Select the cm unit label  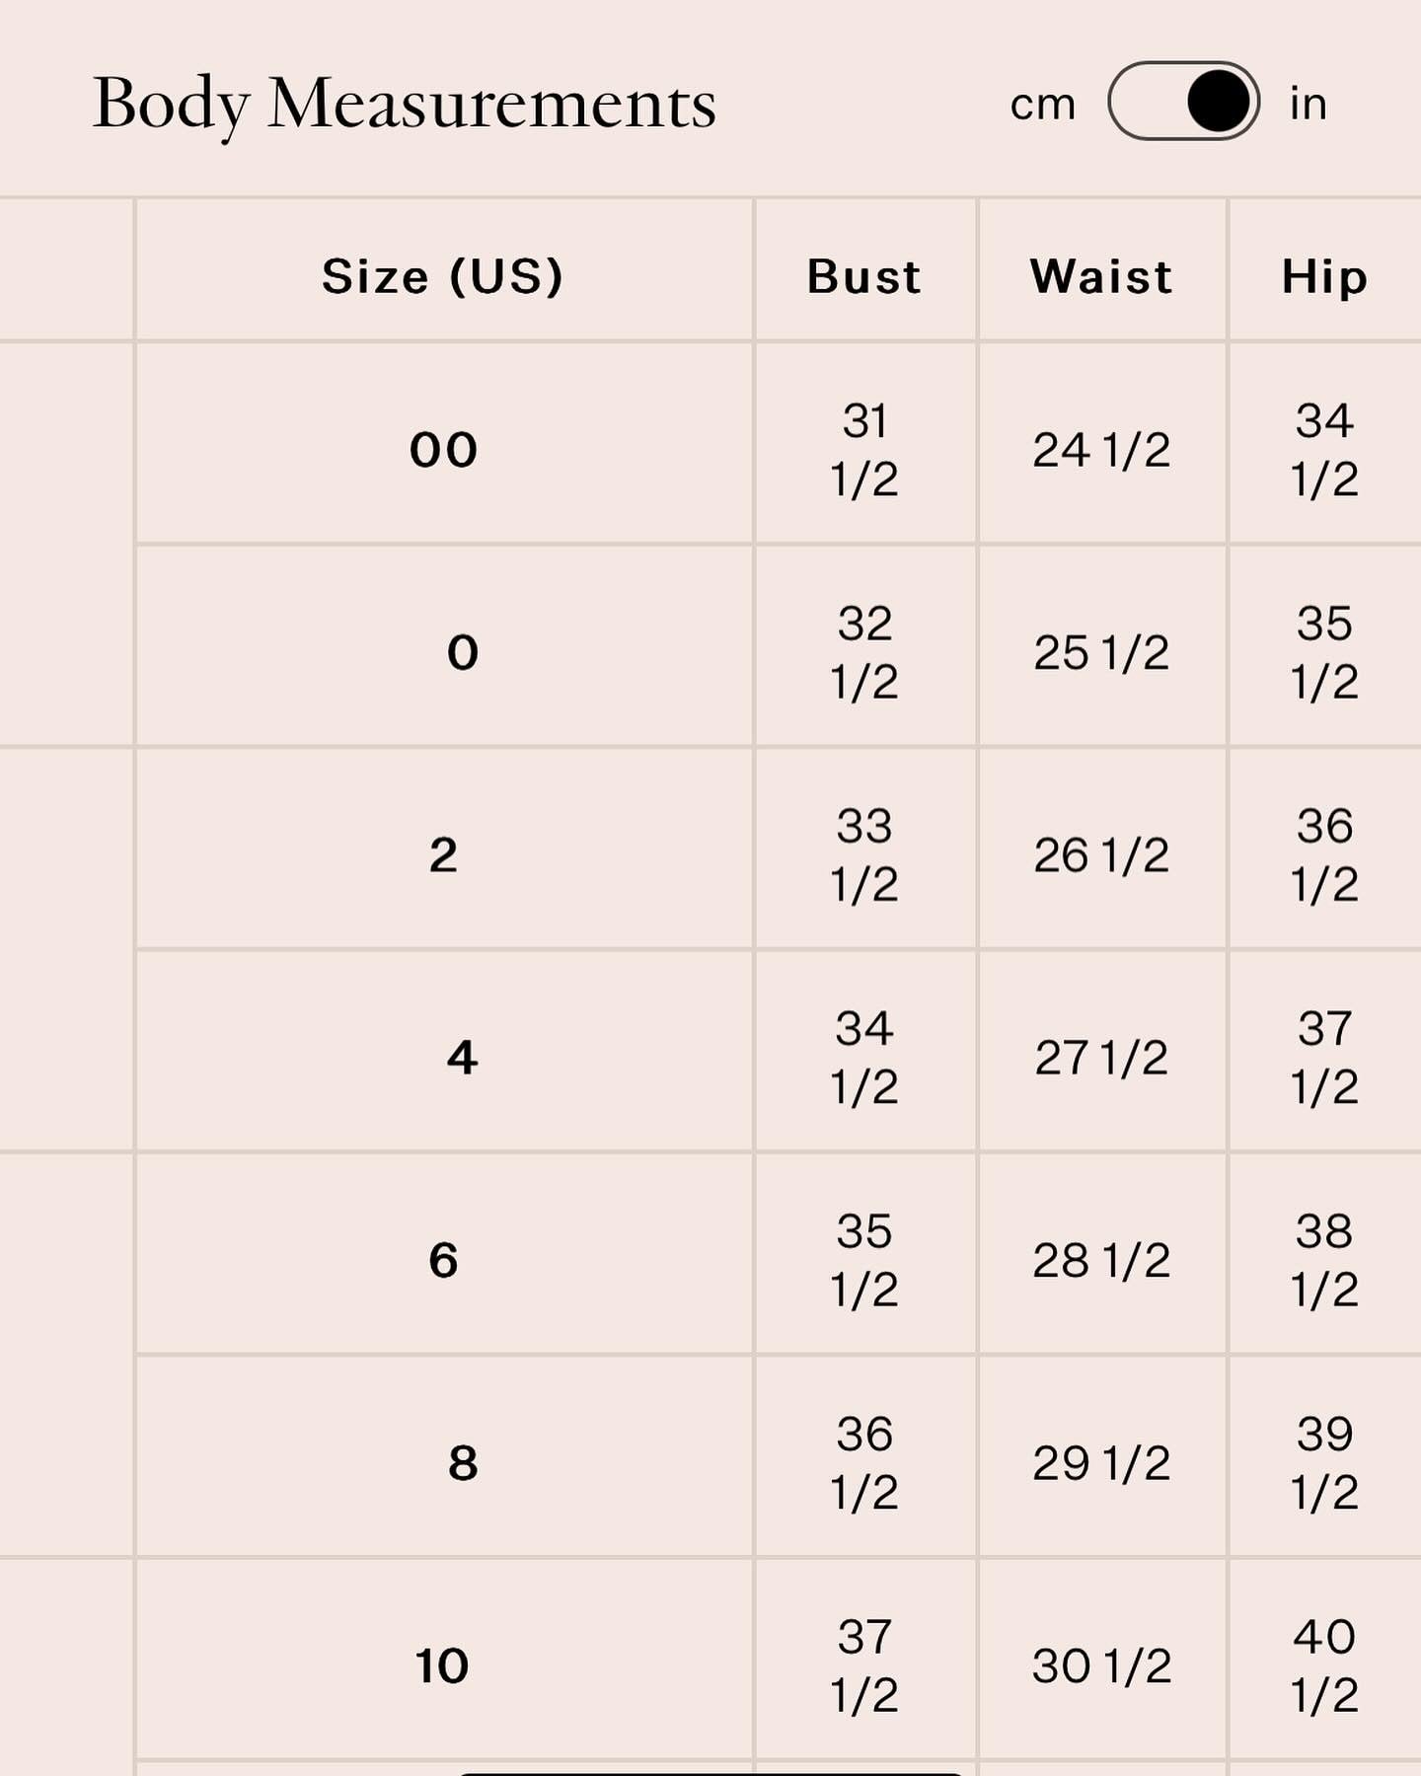pyautogui.click(x=1042, y=105)
